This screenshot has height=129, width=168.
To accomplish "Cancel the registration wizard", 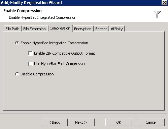I will pos(151,122).
